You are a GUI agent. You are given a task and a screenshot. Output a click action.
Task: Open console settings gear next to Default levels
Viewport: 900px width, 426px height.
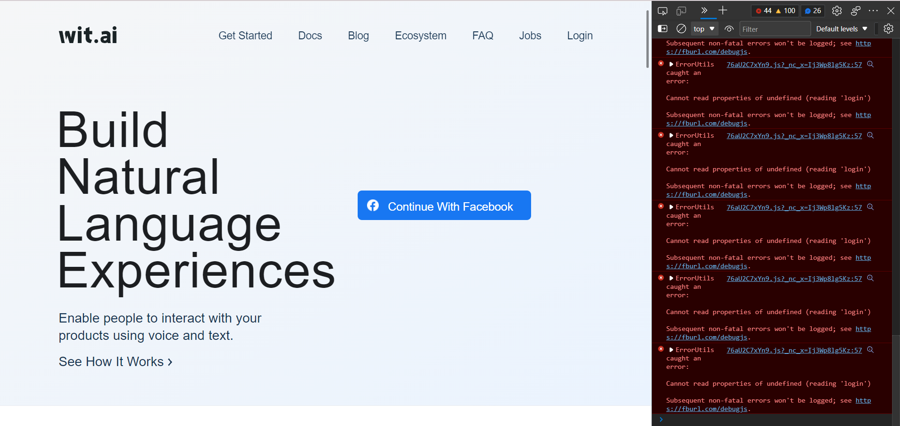click(888, 29)
